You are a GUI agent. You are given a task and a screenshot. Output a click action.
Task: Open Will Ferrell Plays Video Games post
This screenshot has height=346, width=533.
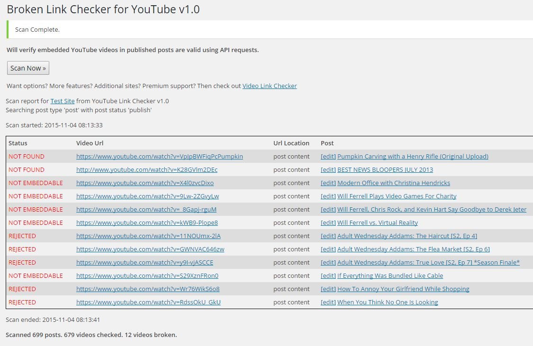pos(397,196)
